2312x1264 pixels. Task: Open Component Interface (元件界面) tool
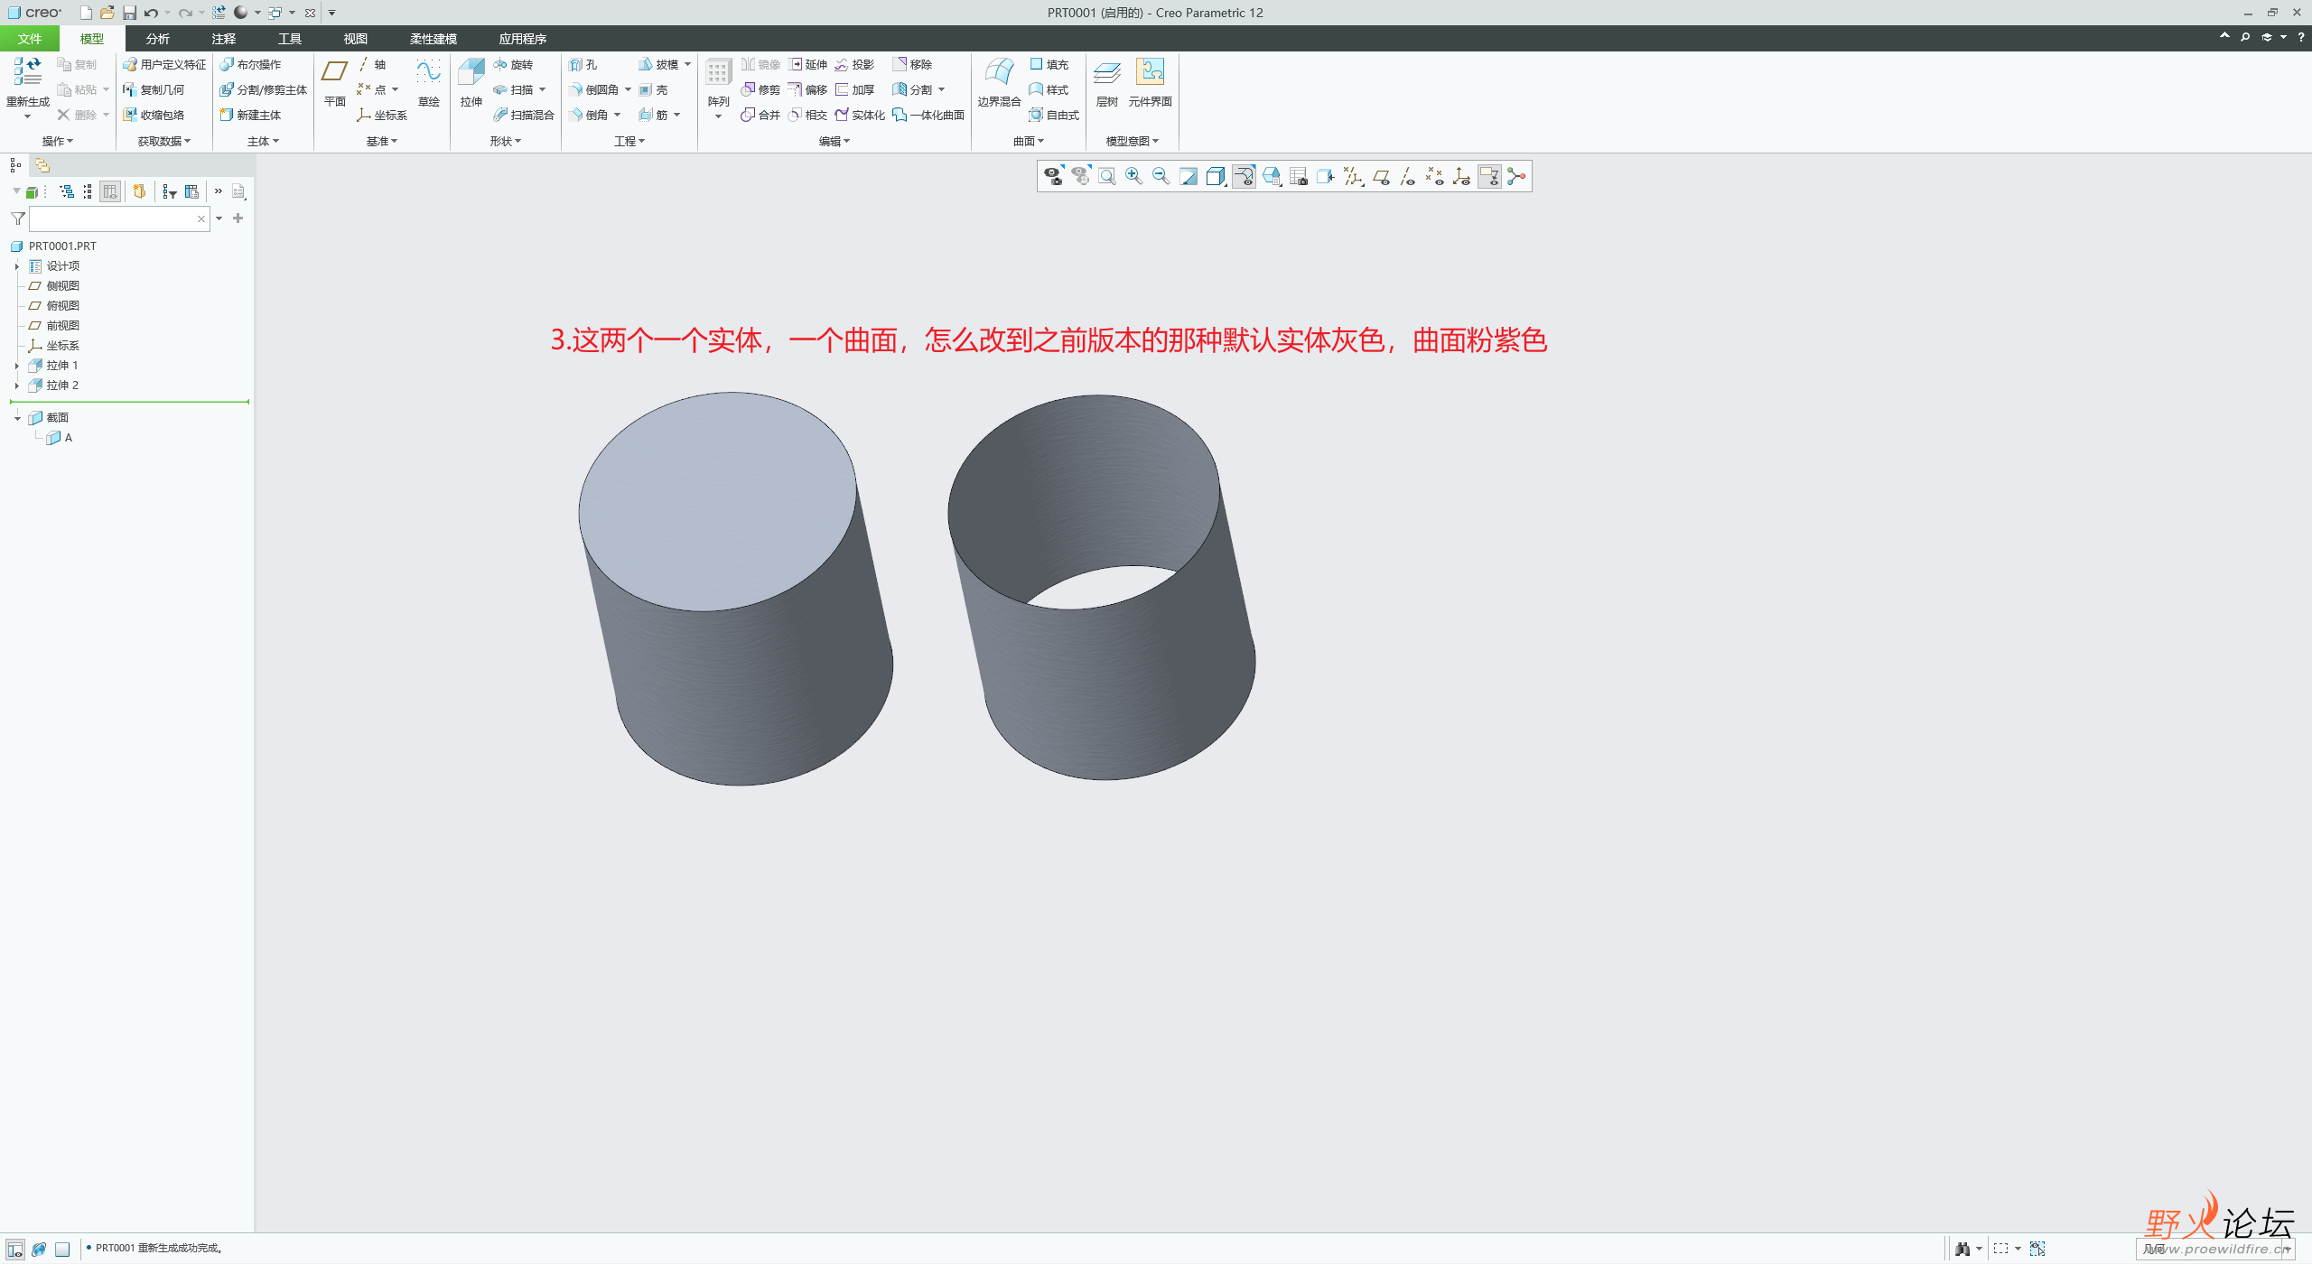pyautogui.click(x=1150, y=83)
